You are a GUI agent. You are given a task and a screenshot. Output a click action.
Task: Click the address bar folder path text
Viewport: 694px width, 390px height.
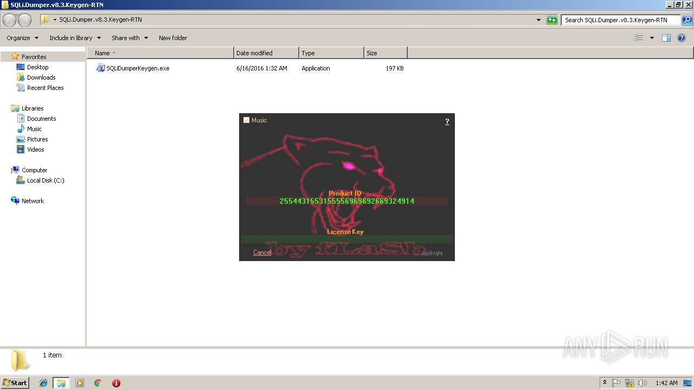pyautogui.click(x=100, y=19)
